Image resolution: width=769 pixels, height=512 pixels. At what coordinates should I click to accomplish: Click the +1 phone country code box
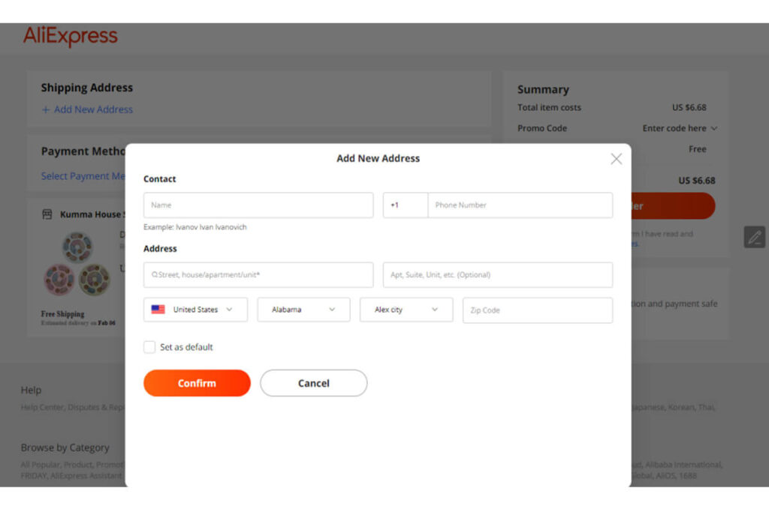point(405,205)
